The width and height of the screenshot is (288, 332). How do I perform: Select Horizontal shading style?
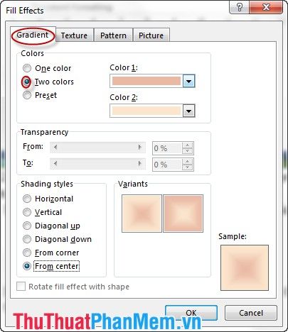[27, 199]
